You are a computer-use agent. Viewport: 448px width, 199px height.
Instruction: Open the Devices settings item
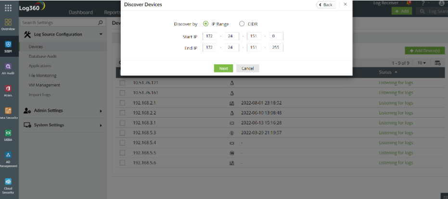(x=36, y=47)
